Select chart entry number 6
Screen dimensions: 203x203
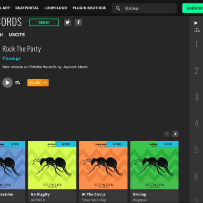[197, 176]
